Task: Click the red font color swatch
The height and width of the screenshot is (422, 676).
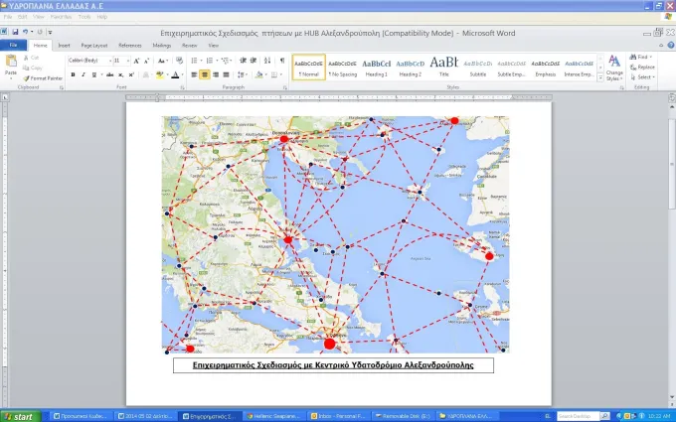Action: tap(175, 74)
